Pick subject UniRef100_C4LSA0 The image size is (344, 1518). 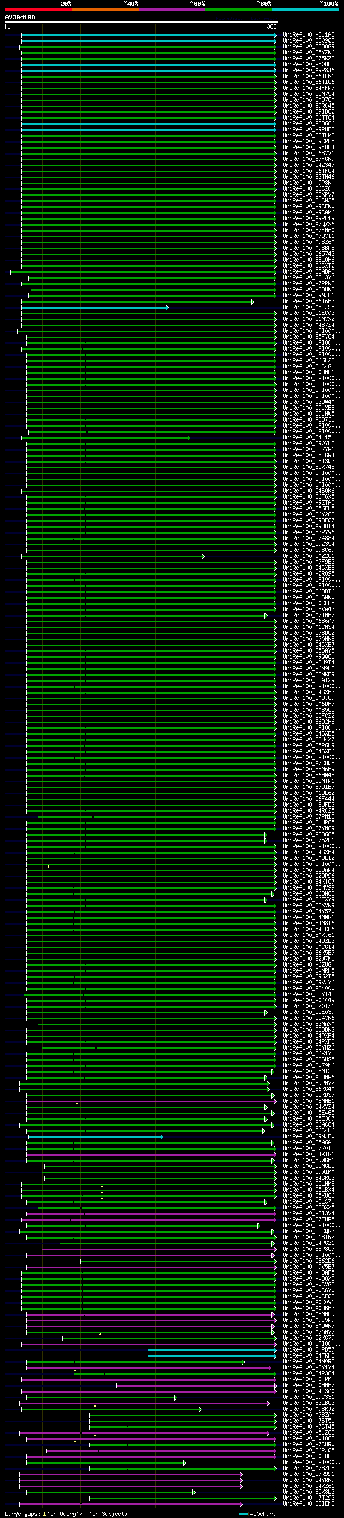point(309,1391)
